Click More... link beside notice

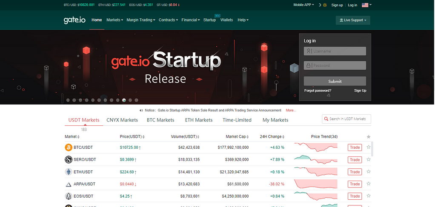(291, 110)
